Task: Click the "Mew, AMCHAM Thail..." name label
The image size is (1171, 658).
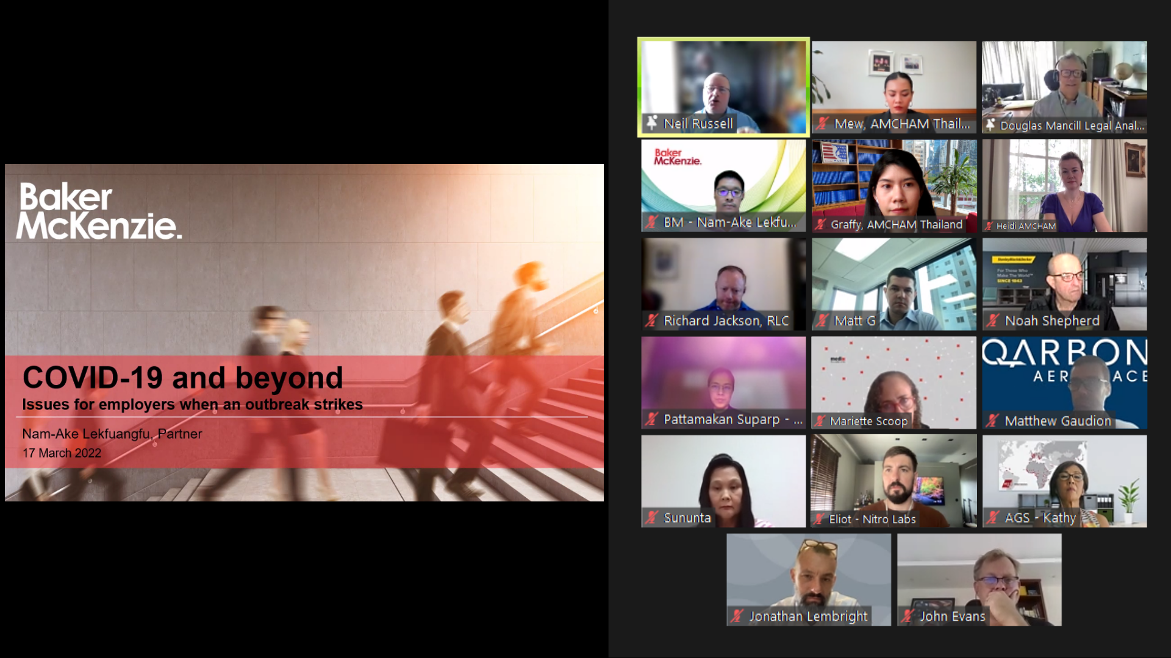Action: [x=902, y=124]
